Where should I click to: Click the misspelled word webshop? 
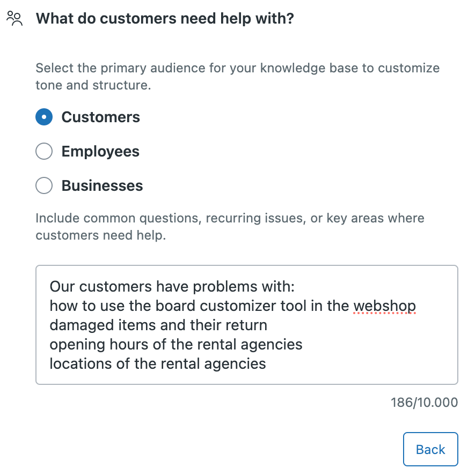pos(384,306)
